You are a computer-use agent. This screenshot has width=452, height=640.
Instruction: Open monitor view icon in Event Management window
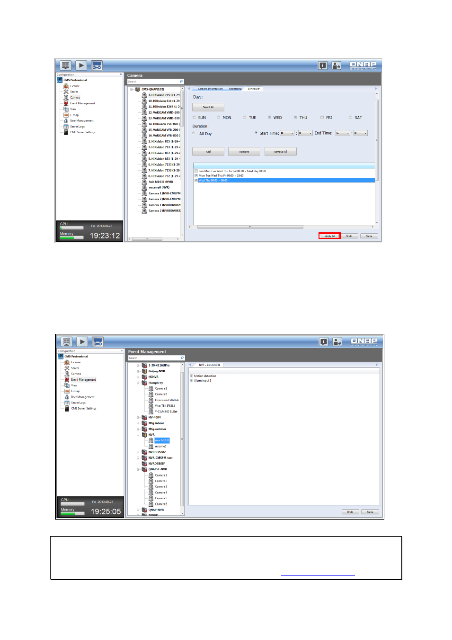[67, 342]
